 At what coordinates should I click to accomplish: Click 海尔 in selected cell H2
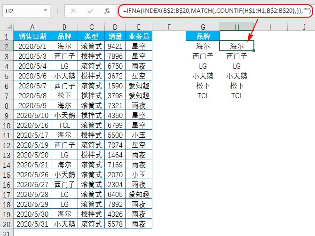[x=237, y=46]
